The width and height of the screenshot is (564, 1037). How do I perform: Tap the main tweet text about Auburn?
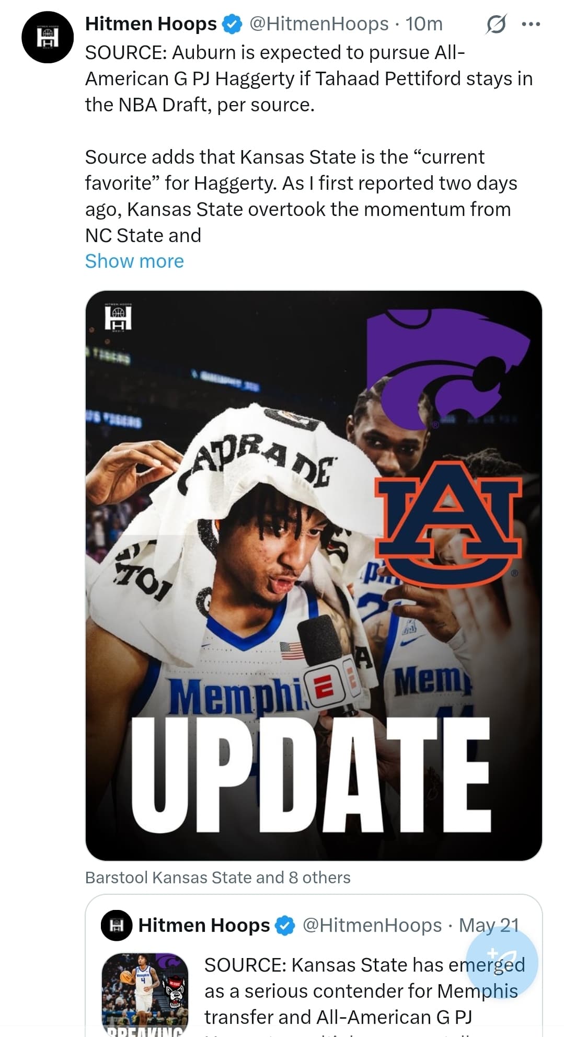pos(308,78)
